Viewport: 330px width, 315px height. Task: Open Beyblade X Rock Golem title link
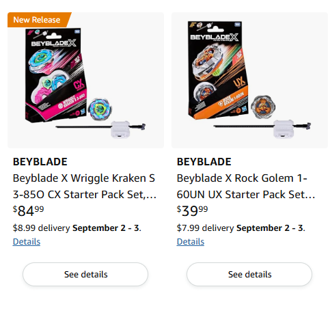click(x=246, y=186)
